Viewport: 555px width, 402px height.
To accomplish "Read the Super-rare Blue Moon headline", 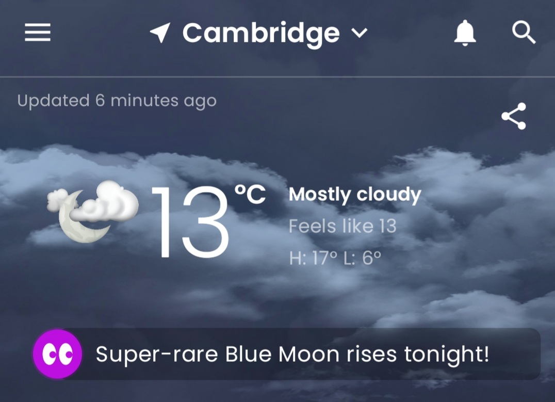I will click(x=292, y=355).
